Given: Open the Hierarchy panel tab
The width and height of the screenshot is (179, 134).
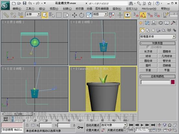Looking at the screenshot, I should click(x=153, y=23).
